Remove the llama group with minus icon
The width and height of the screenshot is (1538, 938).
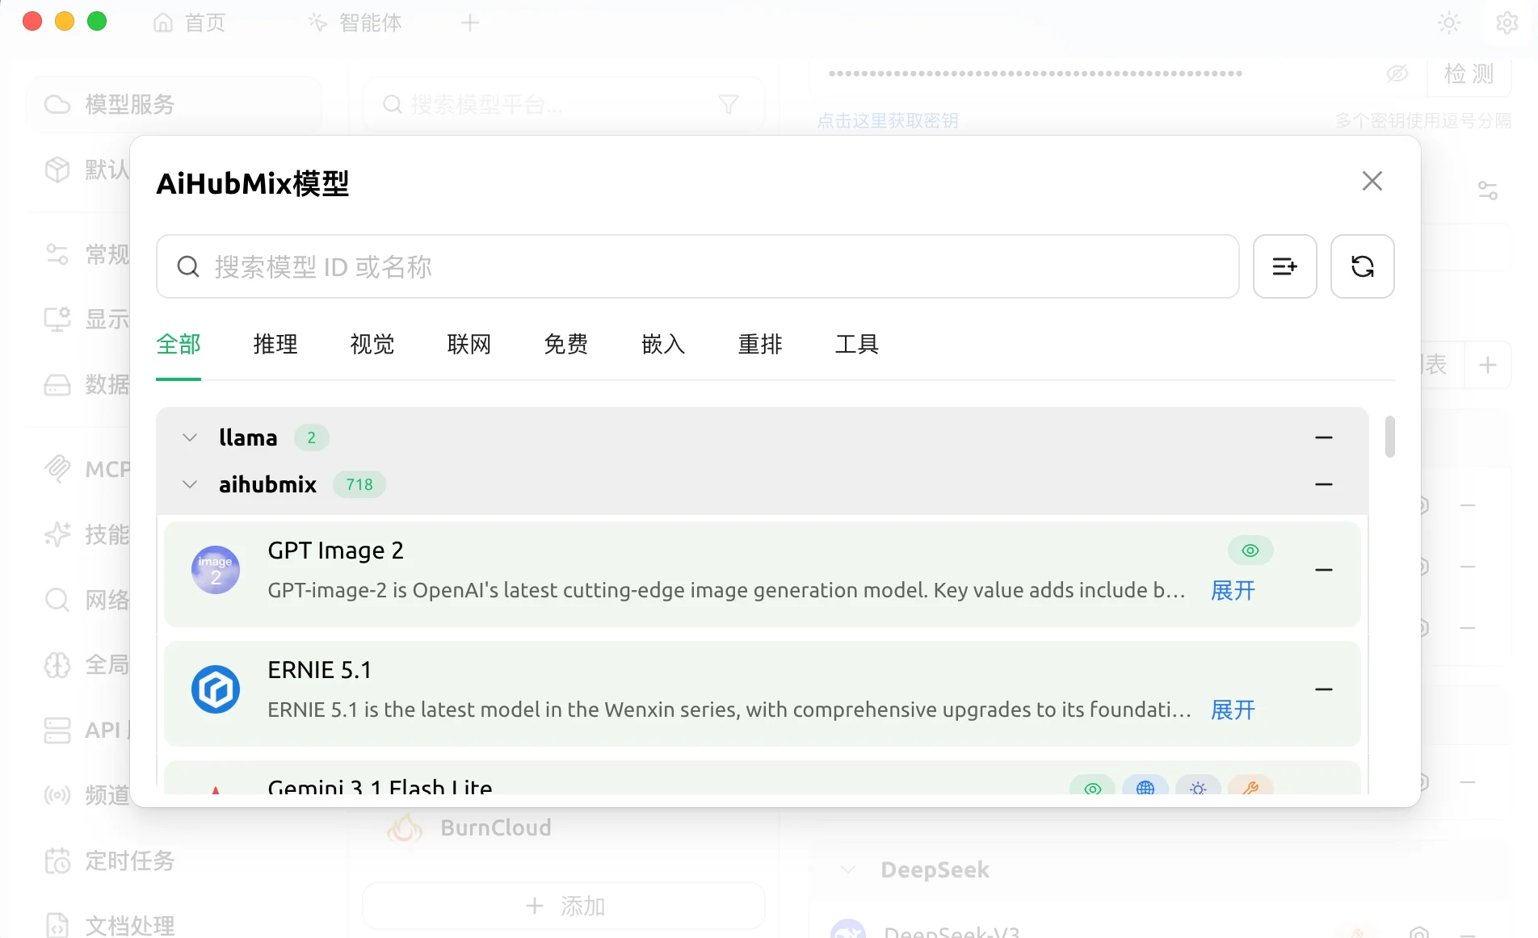click(x=1323, y=438)
